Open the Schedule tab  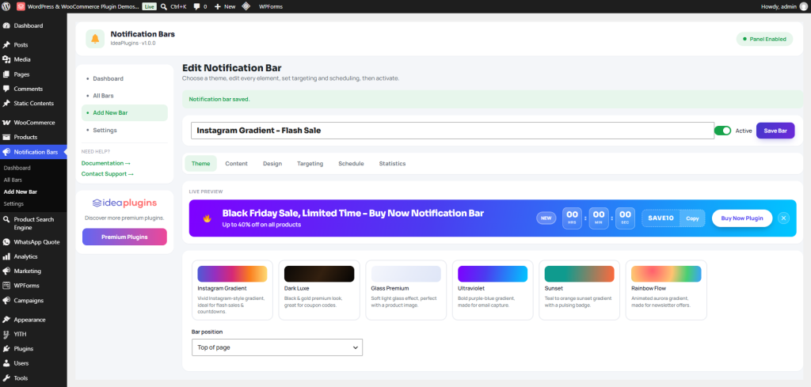point(351,163)
